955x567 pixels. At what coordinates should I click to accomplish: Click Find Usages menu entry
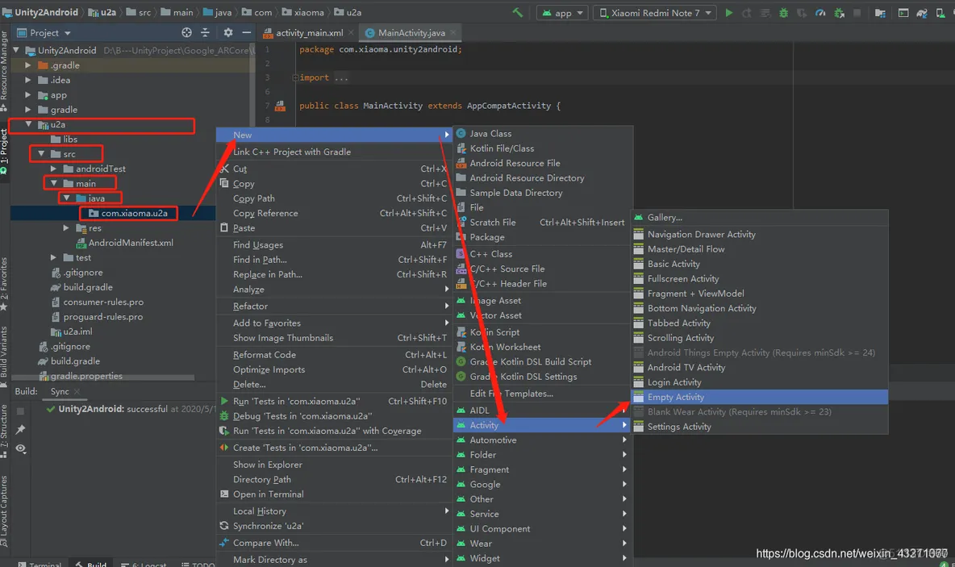335,245
